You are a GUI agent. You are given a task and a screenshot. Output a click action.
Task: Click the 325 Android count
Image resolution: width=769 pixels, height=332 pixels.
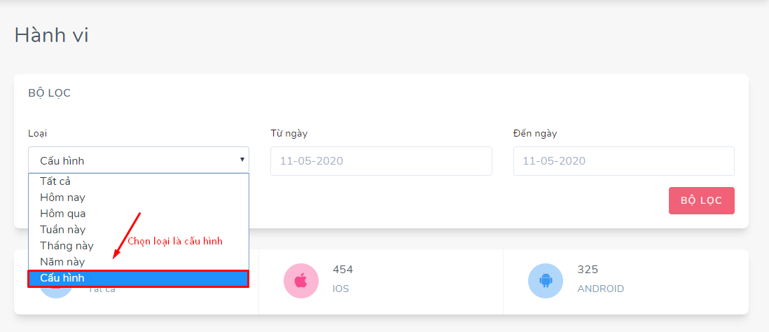click(588, 269)
